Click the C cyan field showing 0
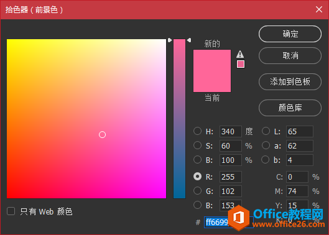This screenshot has width=329, height=235. tap(297, 177)
